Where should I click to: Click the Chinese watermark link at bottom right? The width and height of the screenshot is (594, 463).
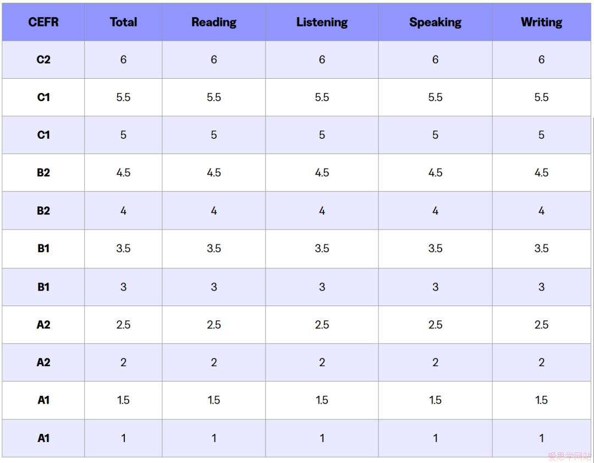pos(569,456)
